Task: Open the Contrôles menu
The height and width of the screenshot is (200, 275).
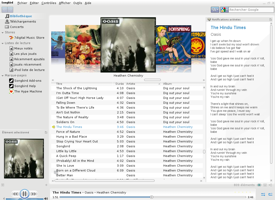Action: click(x=49, y=3)
